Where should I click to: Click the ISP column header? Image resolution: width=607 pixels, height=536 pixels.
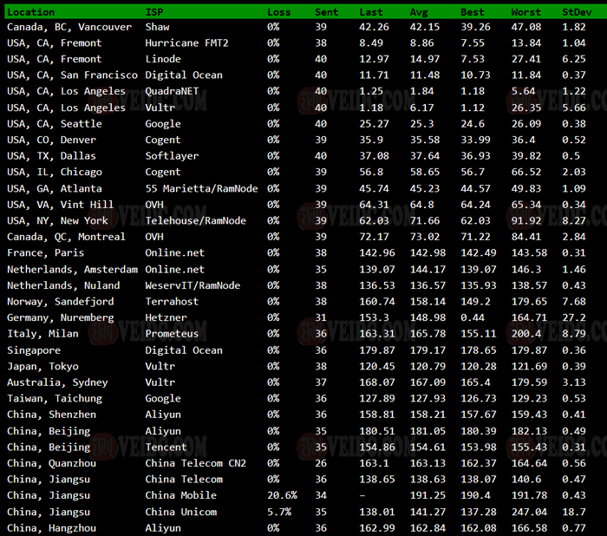pos(153,12)
